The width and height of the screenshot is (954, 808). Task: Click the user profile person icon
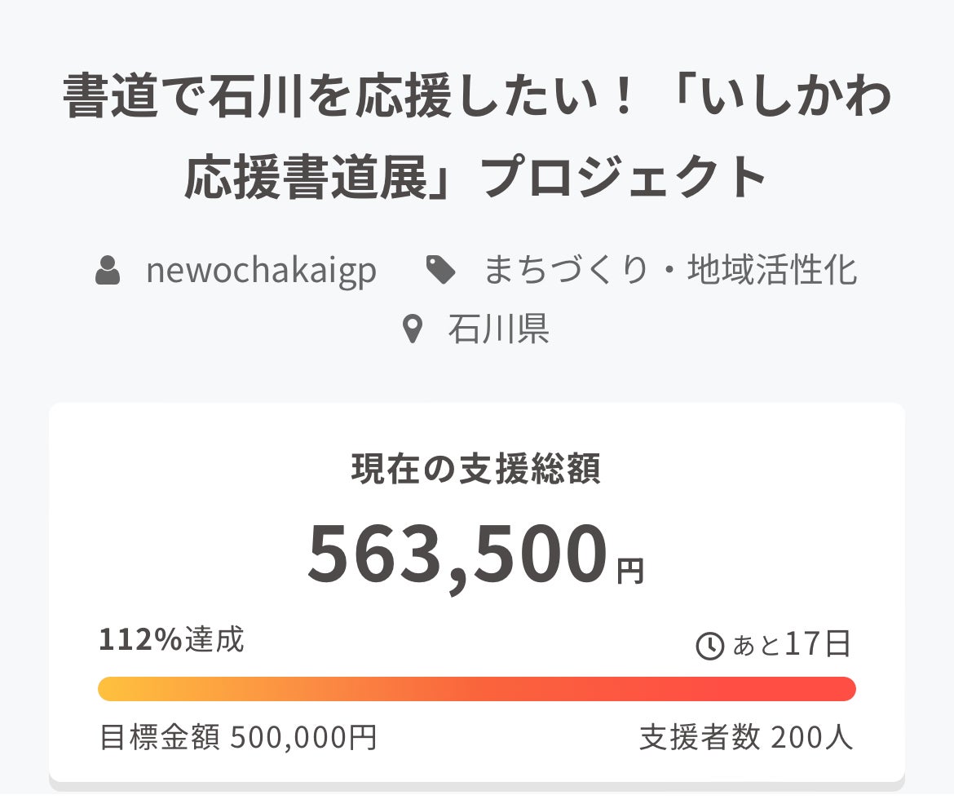click(108, 271)
